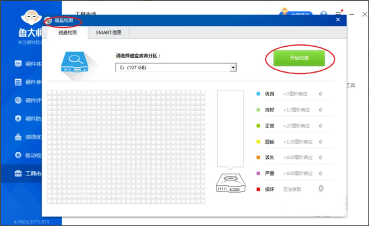Image resolution: width=369 pixels, height=226 pixels.
Task: Open 驱动检测 sidebar gear icon
Action: (18, 155)
